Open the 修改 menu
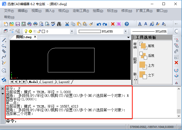This screenshot has width=182, height=130. pyautogui.click(x=126, y=11)
